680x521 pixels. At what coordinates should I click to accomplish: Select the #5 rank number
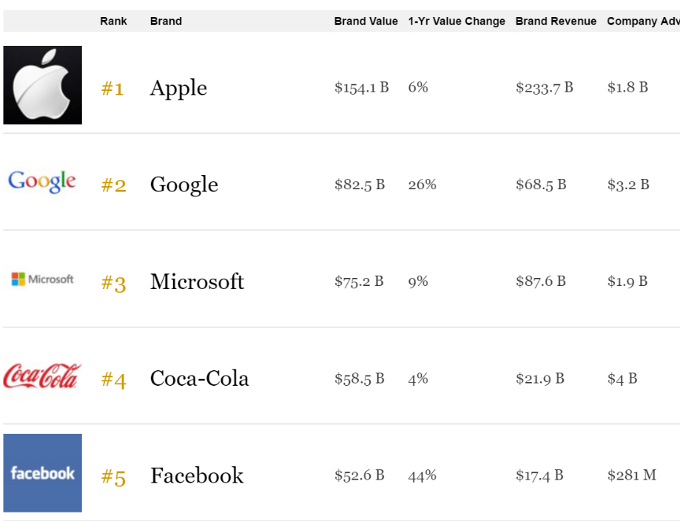pos(113,477)
